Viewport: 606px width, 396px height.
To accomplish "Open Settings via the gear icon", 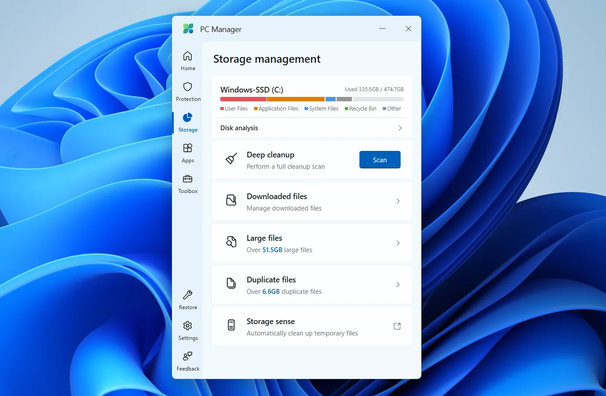I will (188, 326).
